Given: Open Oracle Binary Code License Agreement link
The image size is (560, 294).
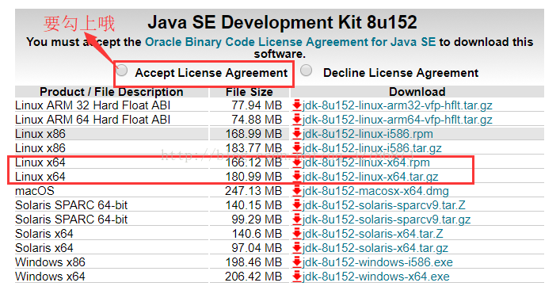Looking at the screenshot, I should tap(291, 42).
